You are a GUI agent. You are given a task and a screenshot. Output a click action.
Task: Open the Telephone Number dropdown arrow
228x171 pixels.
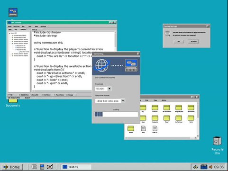pos(123,101)
